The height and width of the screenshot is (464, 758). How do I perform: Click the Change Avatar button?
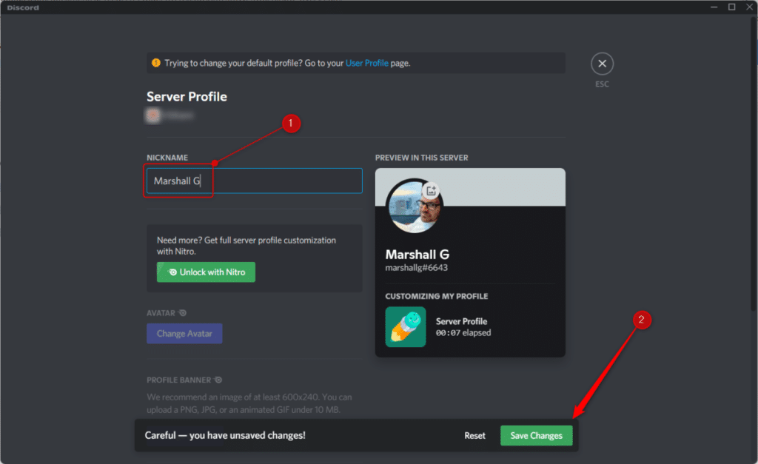(x=184, y=334)
